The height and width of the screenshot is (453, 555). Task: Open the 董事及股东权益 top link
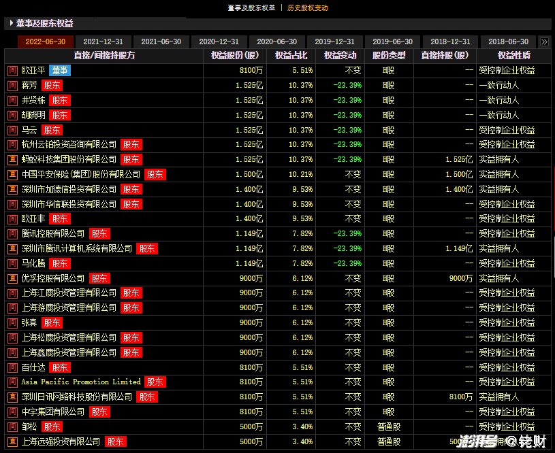pyautogui.click(x=251, y=7)
